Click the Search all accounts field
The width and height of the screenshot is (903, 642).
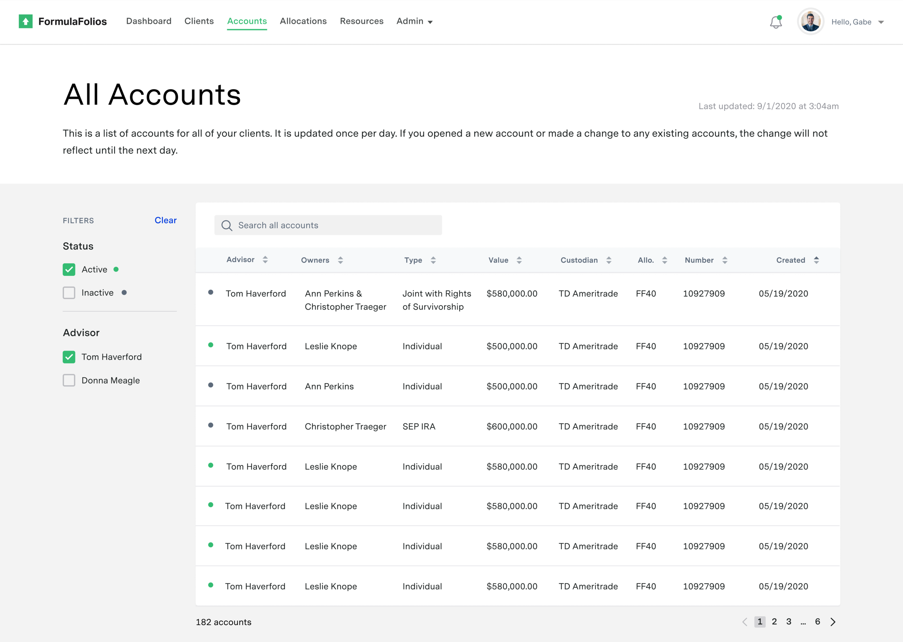pyautogui.click(x=328, y=225)
